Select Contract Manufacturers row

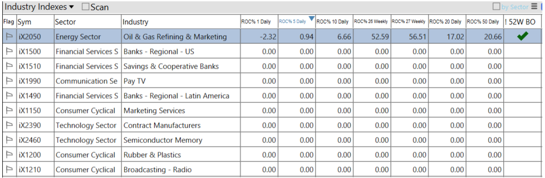[272, 126]
